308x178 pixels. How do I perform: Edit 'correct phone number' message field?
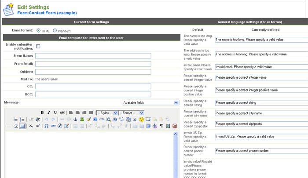261,151
